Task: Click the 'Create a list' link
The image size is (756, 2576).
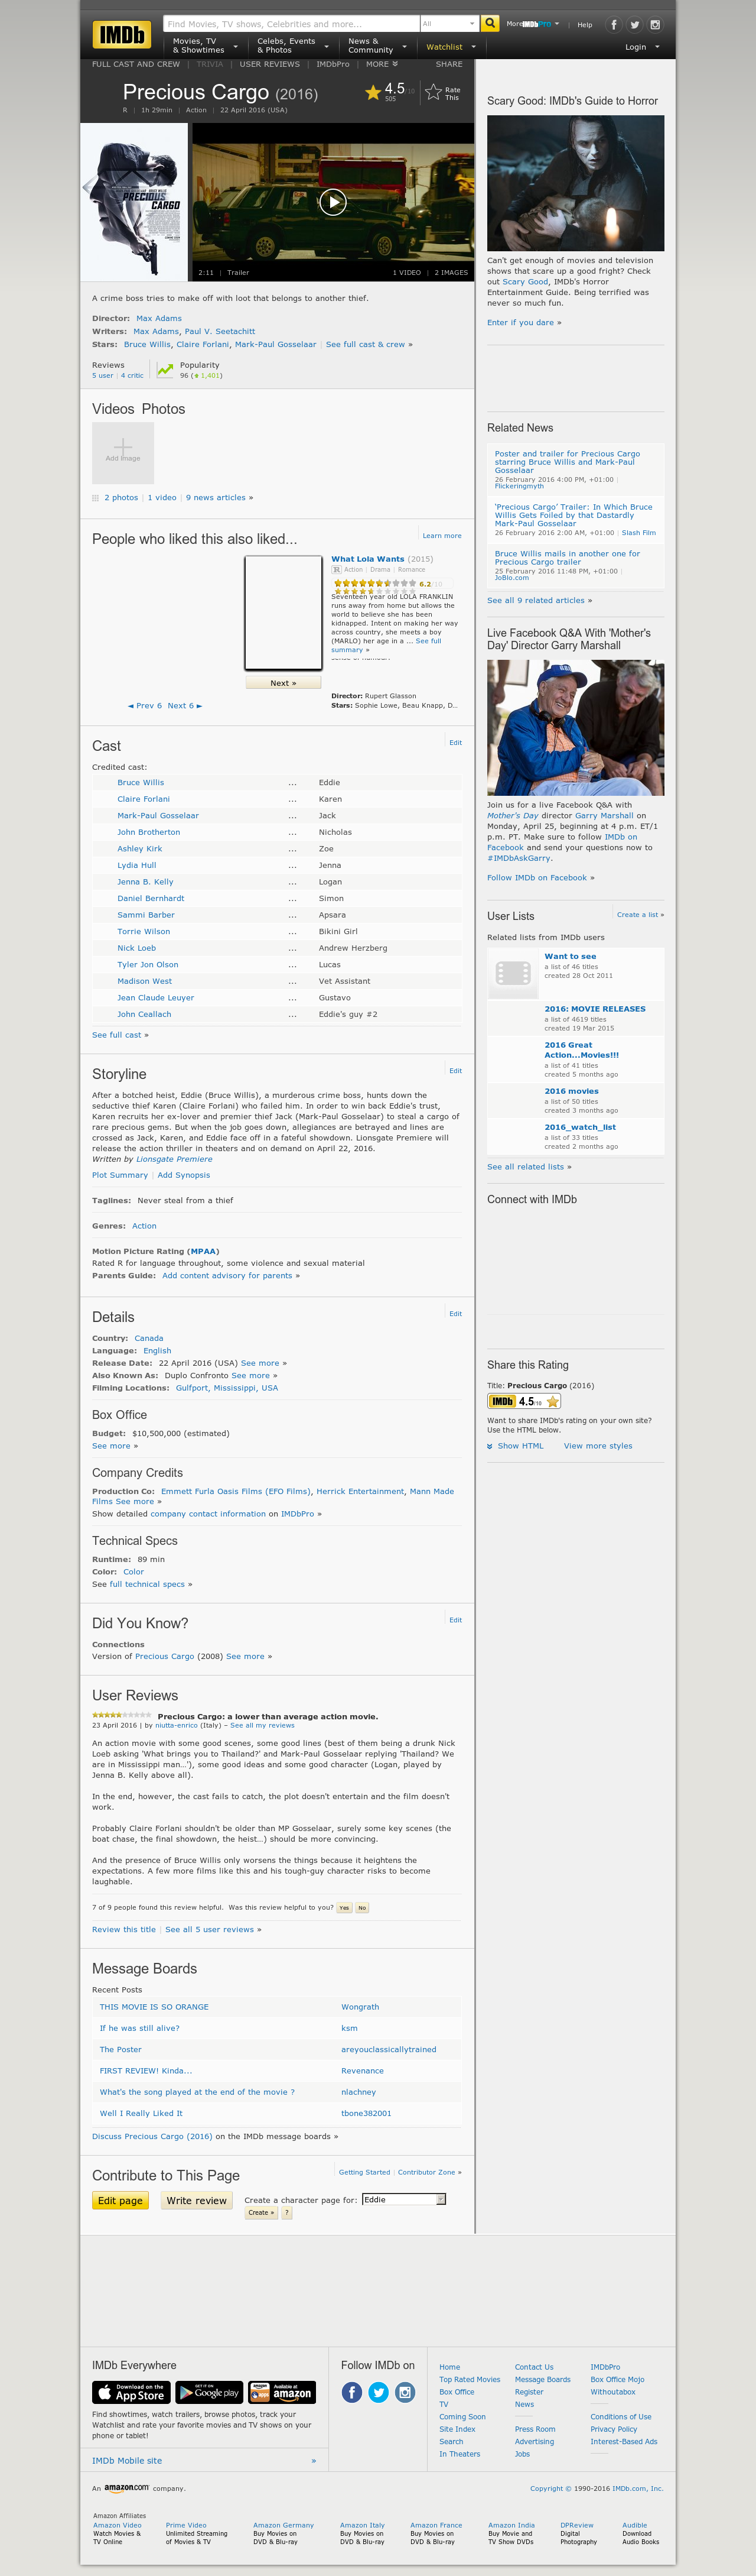Action: coord(638,915)
